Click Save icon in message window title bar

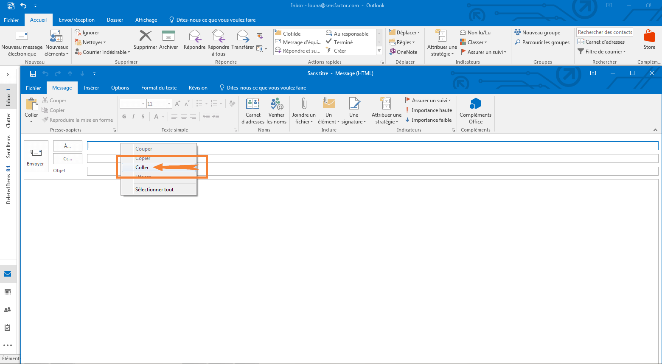(33, 73)
